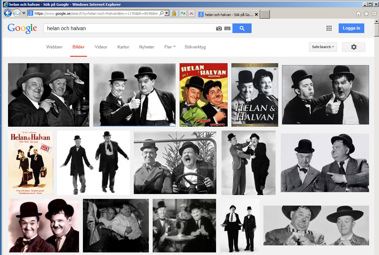Close the 'helan och halvan' browser tab
Image resolution: width=379 pixels, height=255 pixels.
pyautogui.click(x=256, y=14)
